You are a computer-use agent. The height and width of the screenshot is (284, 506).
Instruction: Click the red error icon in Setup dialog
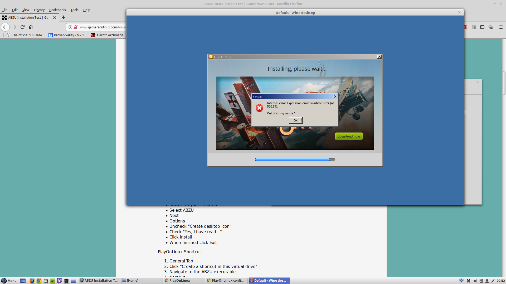tap(259, 108)
